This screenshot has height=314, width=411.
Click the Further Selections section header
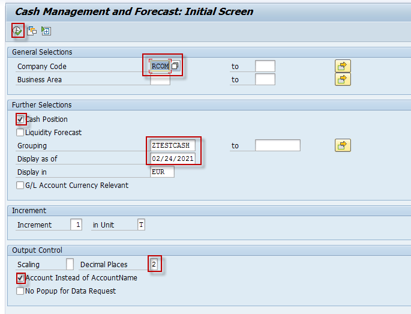[41, 105]
